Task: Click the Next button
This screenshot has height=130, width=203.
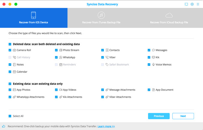Action: tap(183, 116)
